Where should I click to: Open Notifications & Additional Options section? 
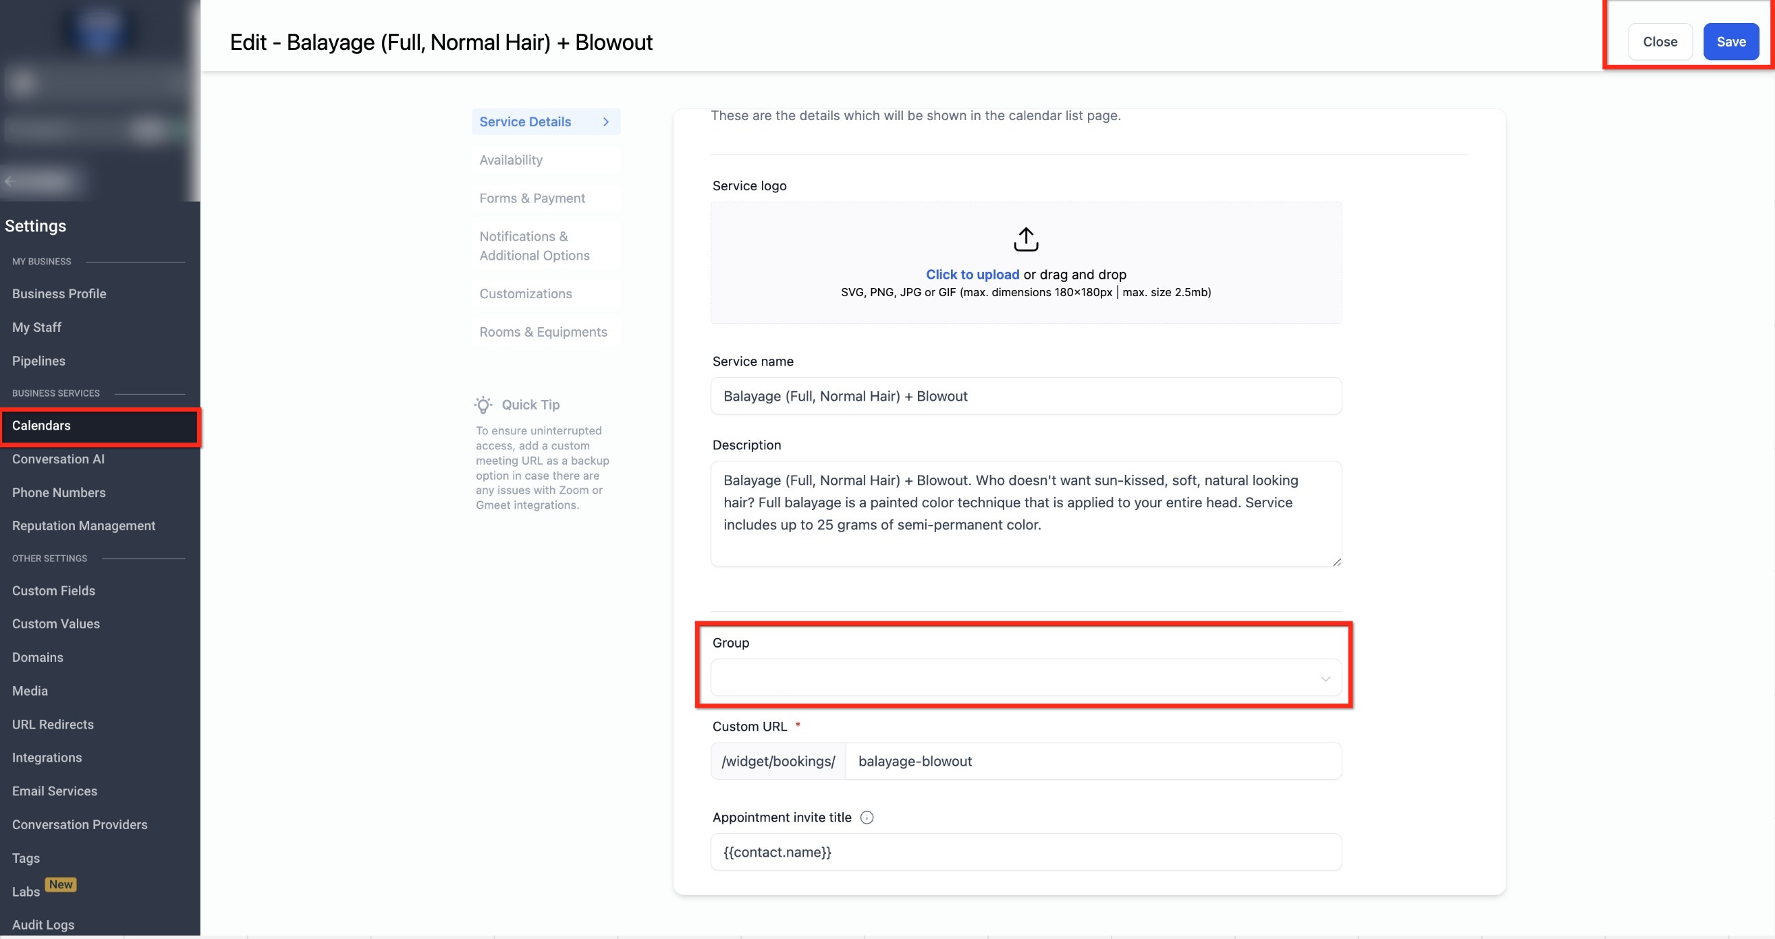534,246
